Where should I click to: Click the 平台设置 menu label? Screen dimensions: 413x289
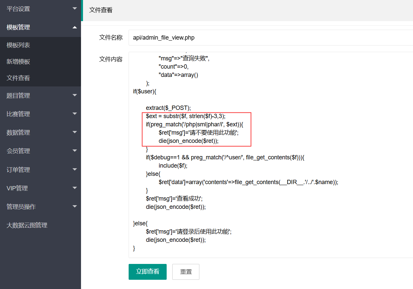click(19, 9)
